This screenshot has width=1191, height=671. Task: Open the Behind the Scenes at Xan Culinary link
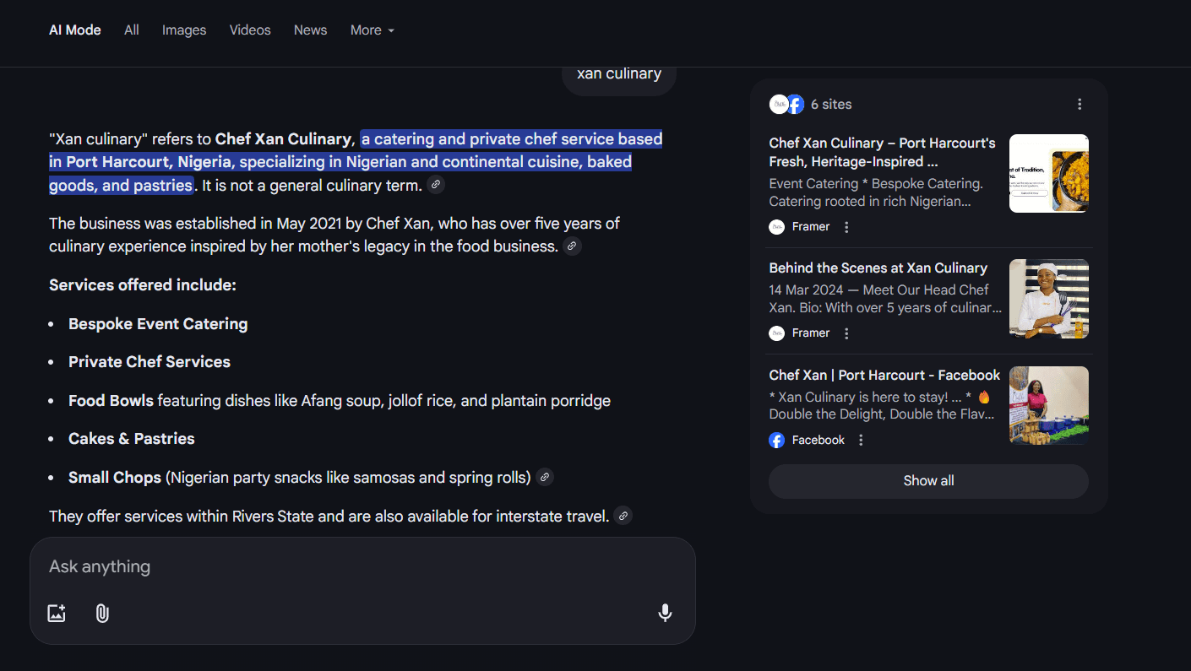tap(878, 268)
